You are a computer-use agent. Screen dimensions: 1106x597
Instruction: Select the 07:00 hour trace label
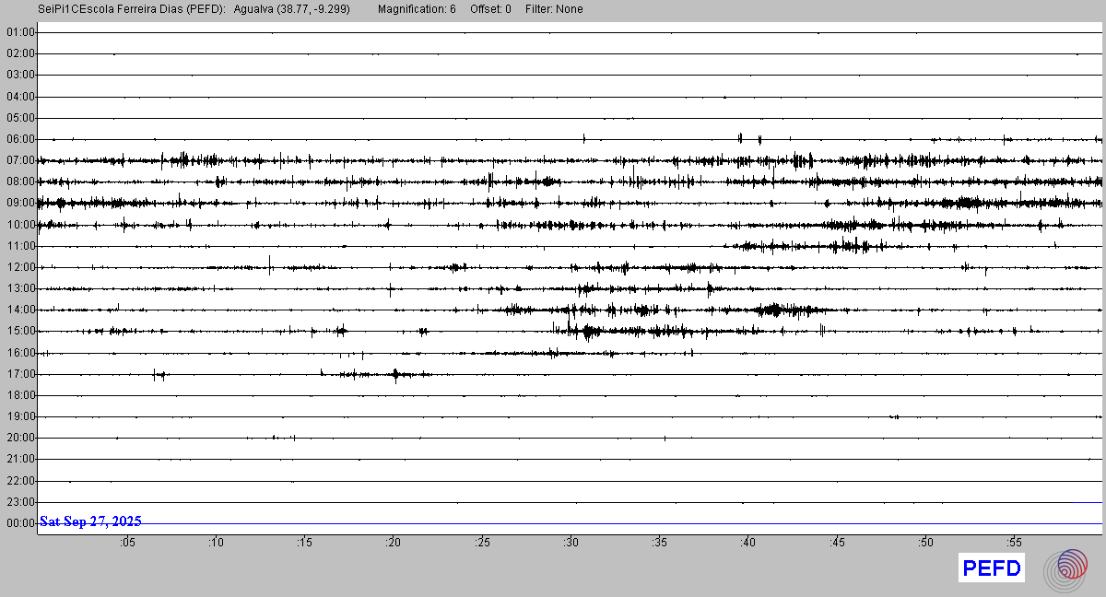point(20,160)
